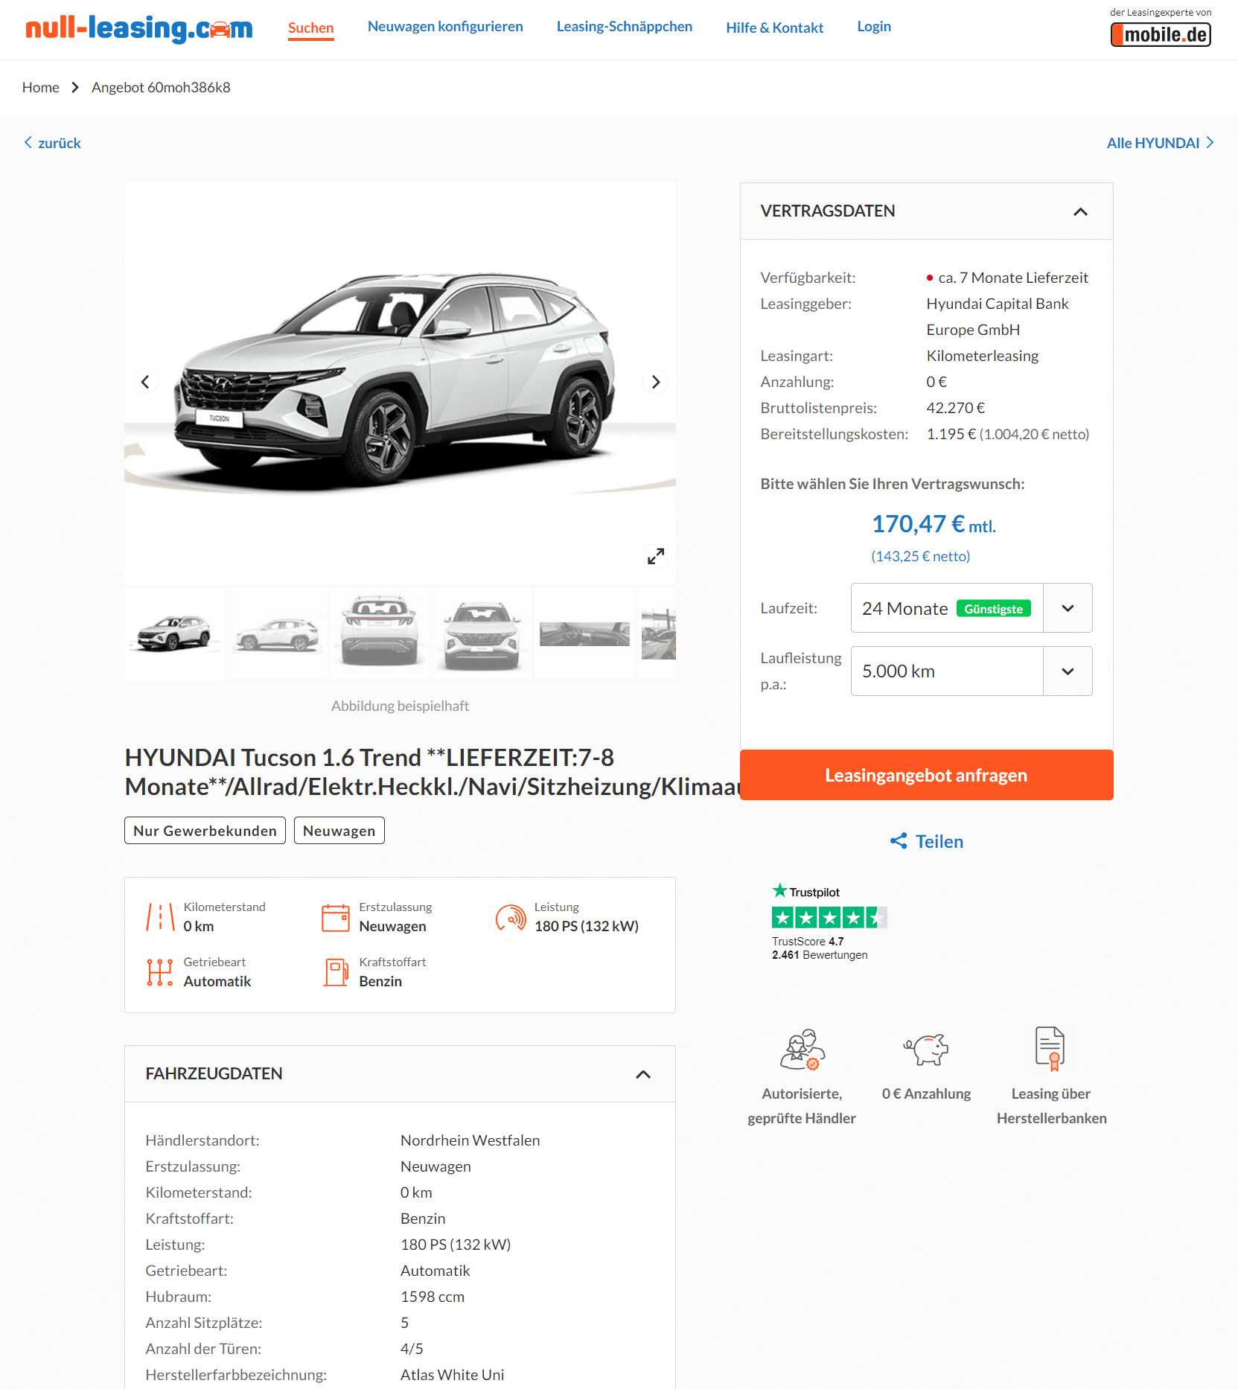1238x1389 pixels.
Task: Select the interior dashboard thumbnail
Action: (584, 633)
